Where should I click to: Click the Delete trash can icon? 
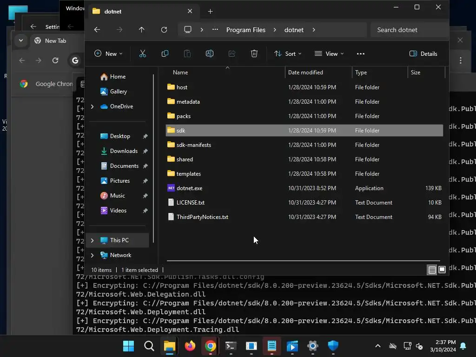pyautogui.click(x=254, y=54)
